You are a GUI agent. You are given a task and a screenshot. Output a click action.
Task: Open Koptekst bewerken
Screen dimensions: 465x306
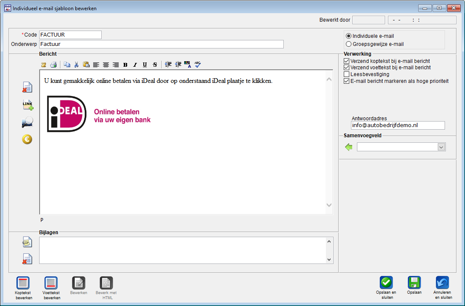click(23, 288)
